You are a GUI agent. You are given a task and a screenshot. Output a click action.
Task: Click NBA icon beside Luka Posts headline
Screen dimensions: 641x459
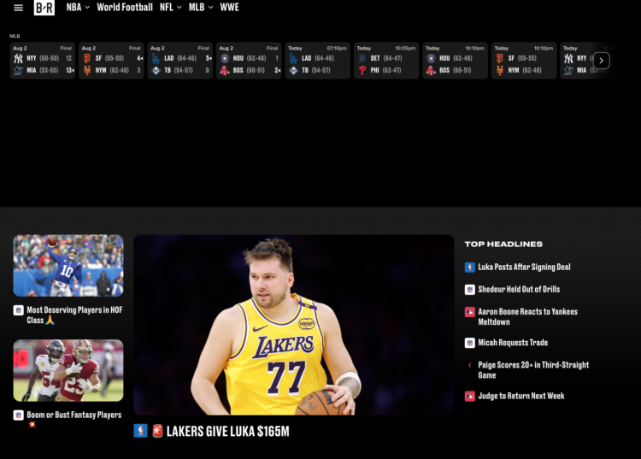(x=470, y=268)
